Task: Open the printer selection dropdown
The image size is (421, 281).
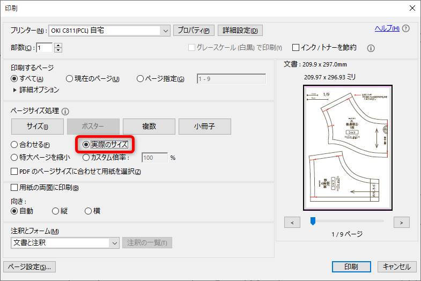Action: [165, 31]
